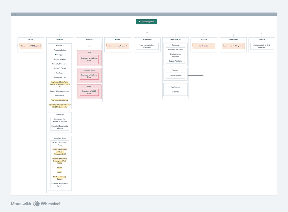The height and width of the screenshot is (212, 288).
Task: Click the List of Tenders dashed node
Action: (x=204, y=46)
